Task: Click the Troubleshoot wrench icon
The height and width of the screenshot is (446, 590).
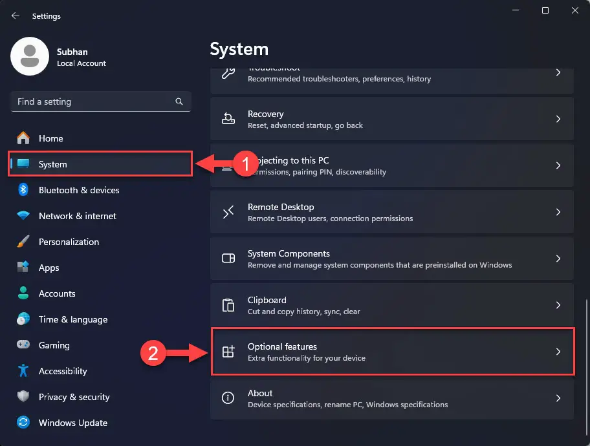Action: tap(228, 73)
